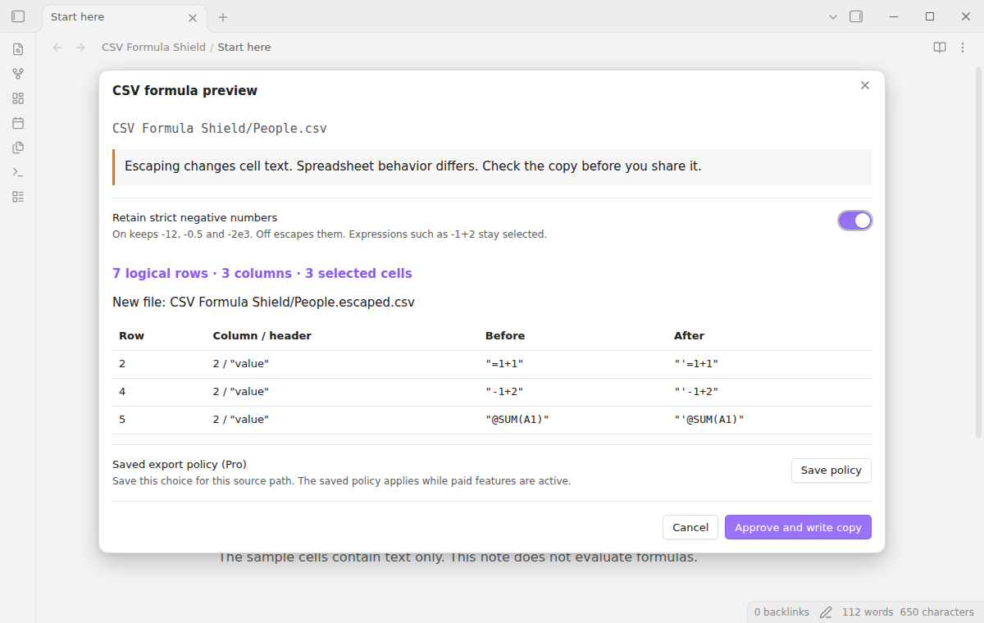The image size is (984, 623).
Task: Toggle right sidebar panel icon
Action: click(856, 16)
